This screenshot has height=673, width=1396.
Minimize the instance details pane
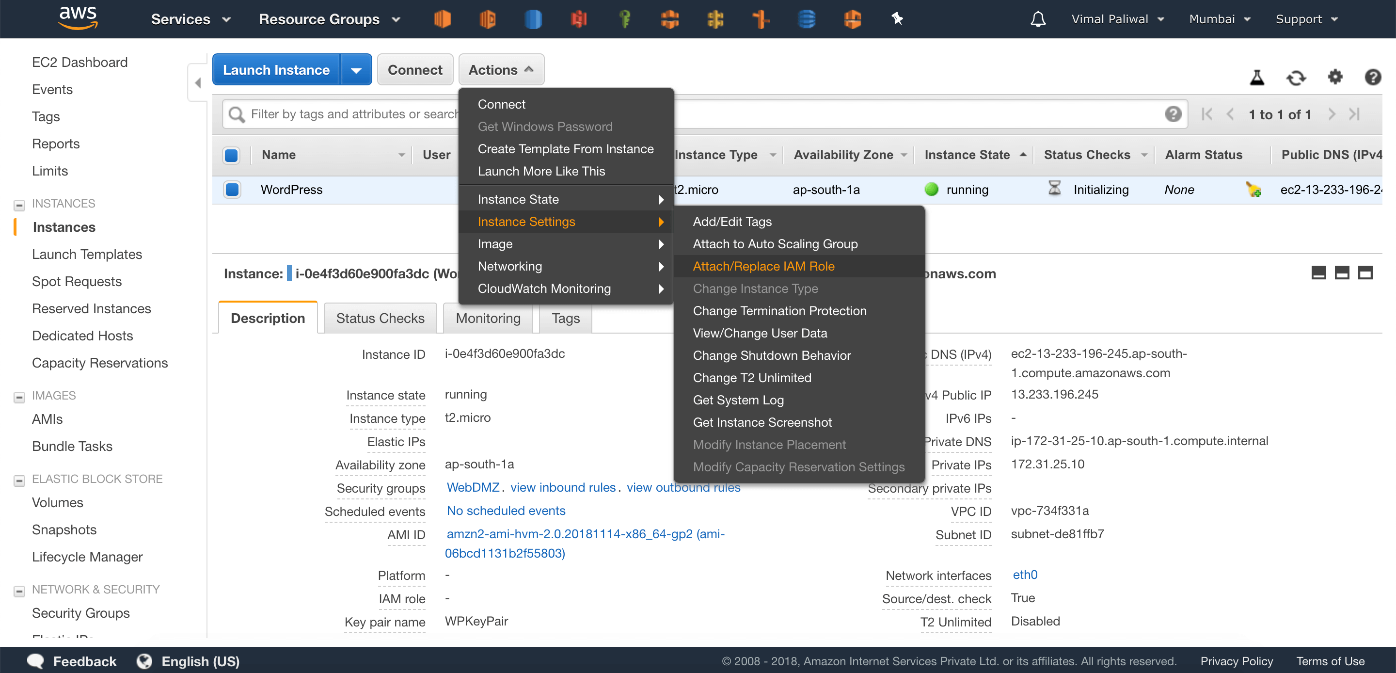tap(1318, 273)
